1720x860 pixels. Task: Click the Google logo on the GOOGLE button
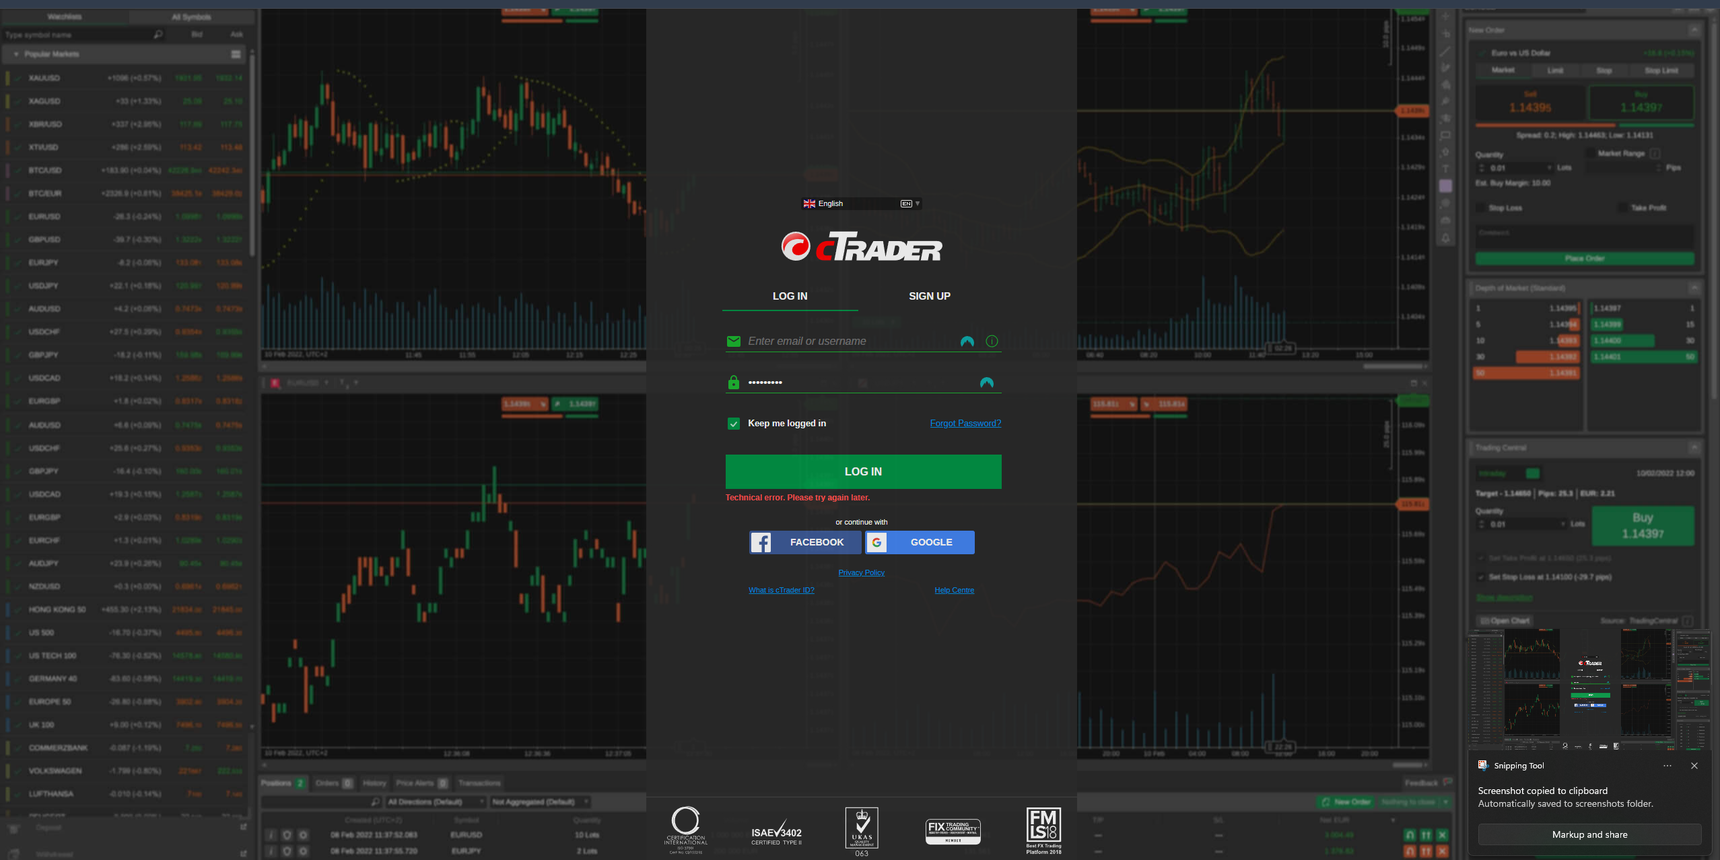click(x=876, y=542)
